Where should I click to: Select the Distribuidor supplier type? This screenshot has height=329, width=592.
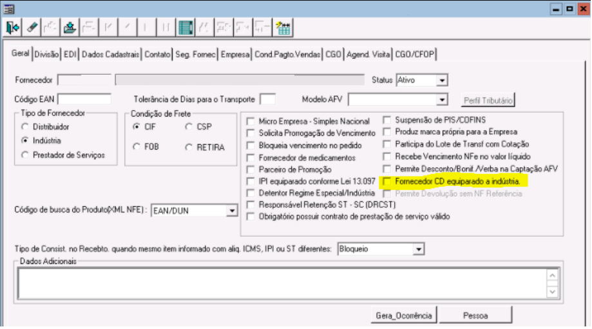pyautogui.click(x=25, y=127)
